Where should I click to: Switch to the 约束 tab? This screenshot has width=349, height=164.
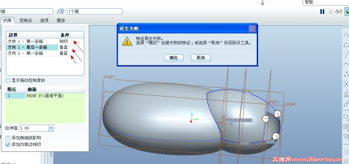click(x=7, y=21)
